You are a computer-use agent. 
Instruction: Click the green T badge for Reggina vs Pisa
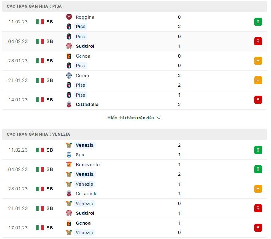[x=258, y=22]
